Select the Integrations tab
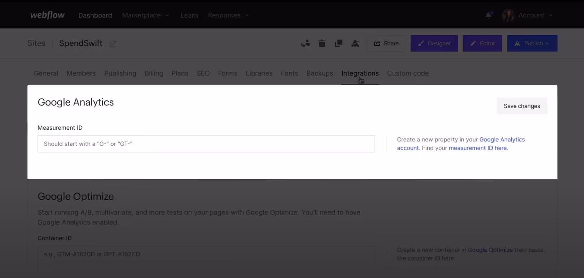Screen dimensions: 584x278 tap(360, 73)
